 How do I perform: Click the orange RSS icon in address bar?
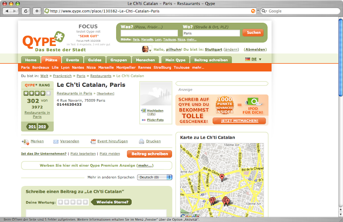253,11
